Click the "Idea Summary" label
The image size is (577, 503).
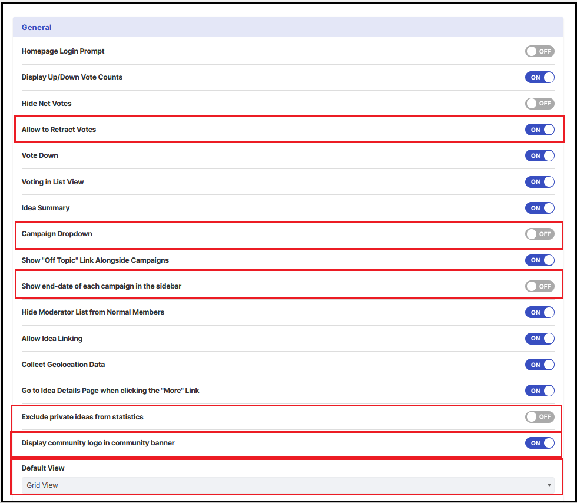[x=45, y=208]
